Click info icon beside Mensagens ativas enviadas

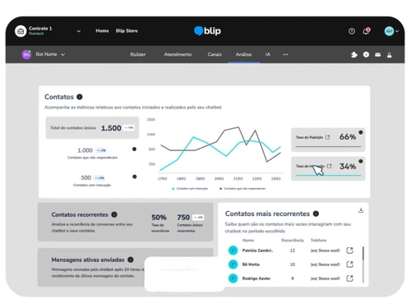[131, 260]
